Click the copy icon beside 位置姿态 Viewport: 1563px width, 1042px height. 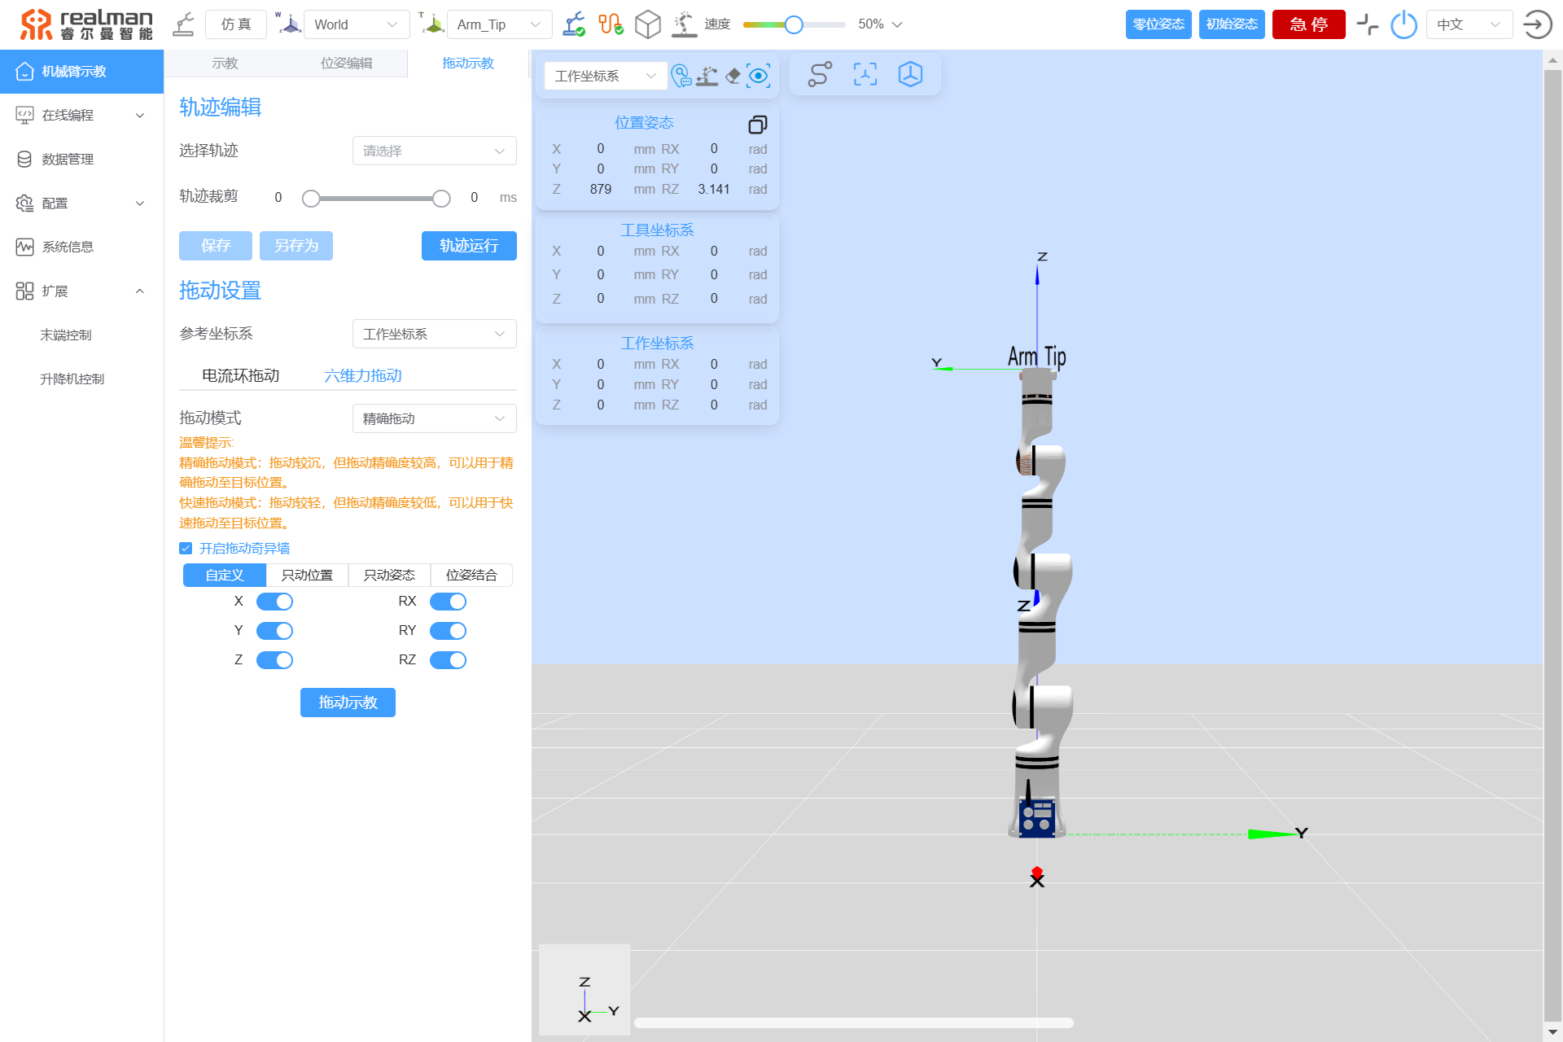click(757, 125)
